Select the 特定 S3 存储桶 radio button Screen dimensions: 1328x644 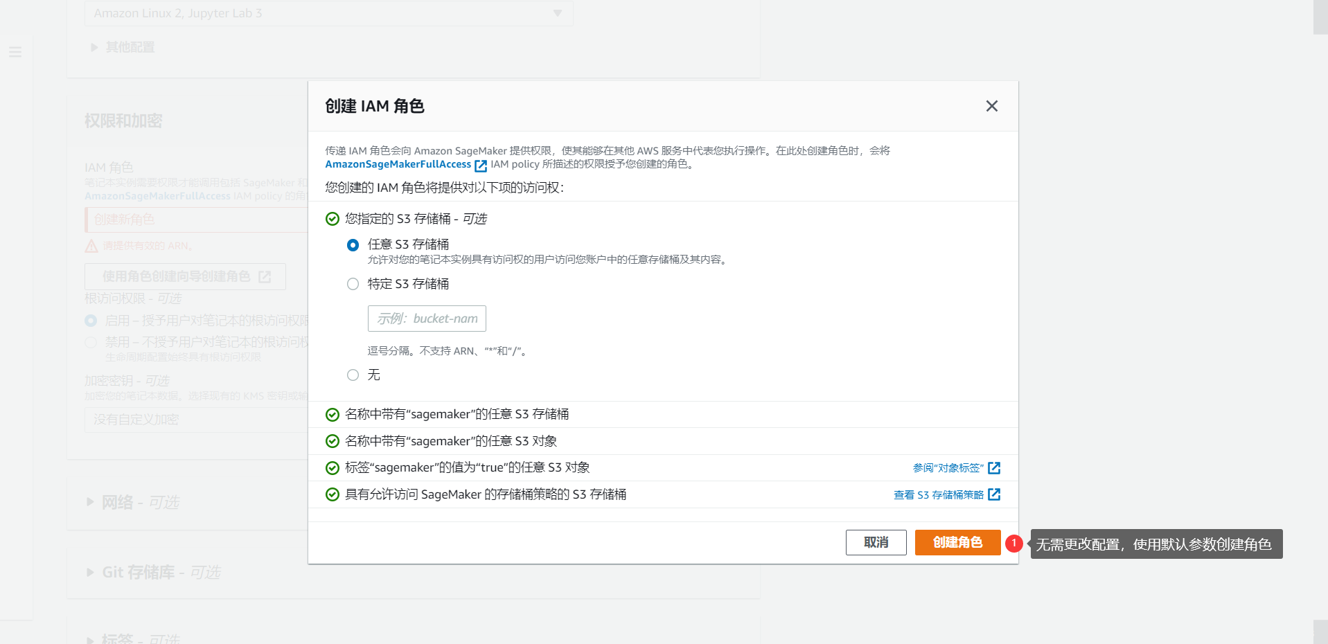click(x=353, y=284)
